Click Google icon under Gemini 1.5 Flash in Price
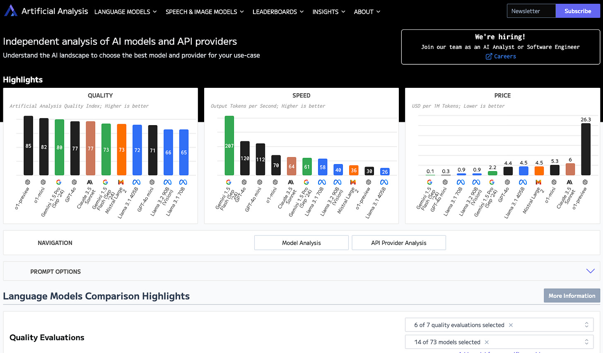 (429, 182)
